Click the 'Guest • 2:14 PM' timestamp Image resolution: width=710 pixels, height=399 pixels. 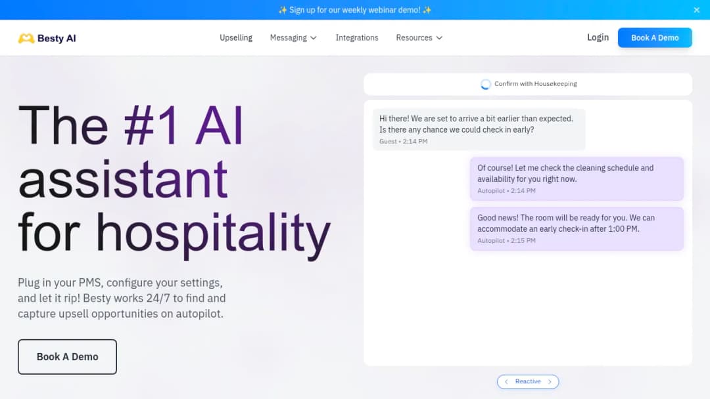tap(403, 142)
